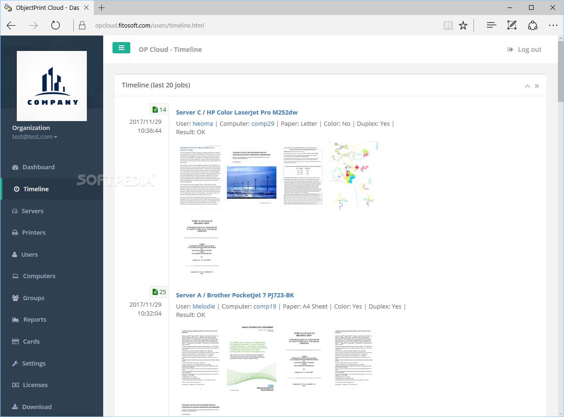Click the first job's "Result: OK" text
This screenshot has height=417, width=564.
click(x=190, y=132)
